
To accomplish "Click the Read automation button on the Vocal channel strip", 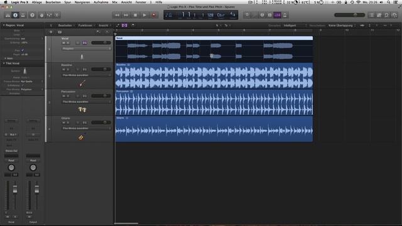I will [11, 161].
